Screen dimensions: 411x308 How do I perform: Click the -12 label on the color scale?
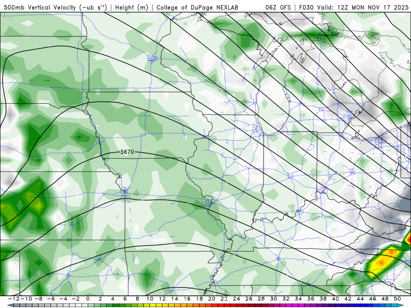(x=14, y=299)
